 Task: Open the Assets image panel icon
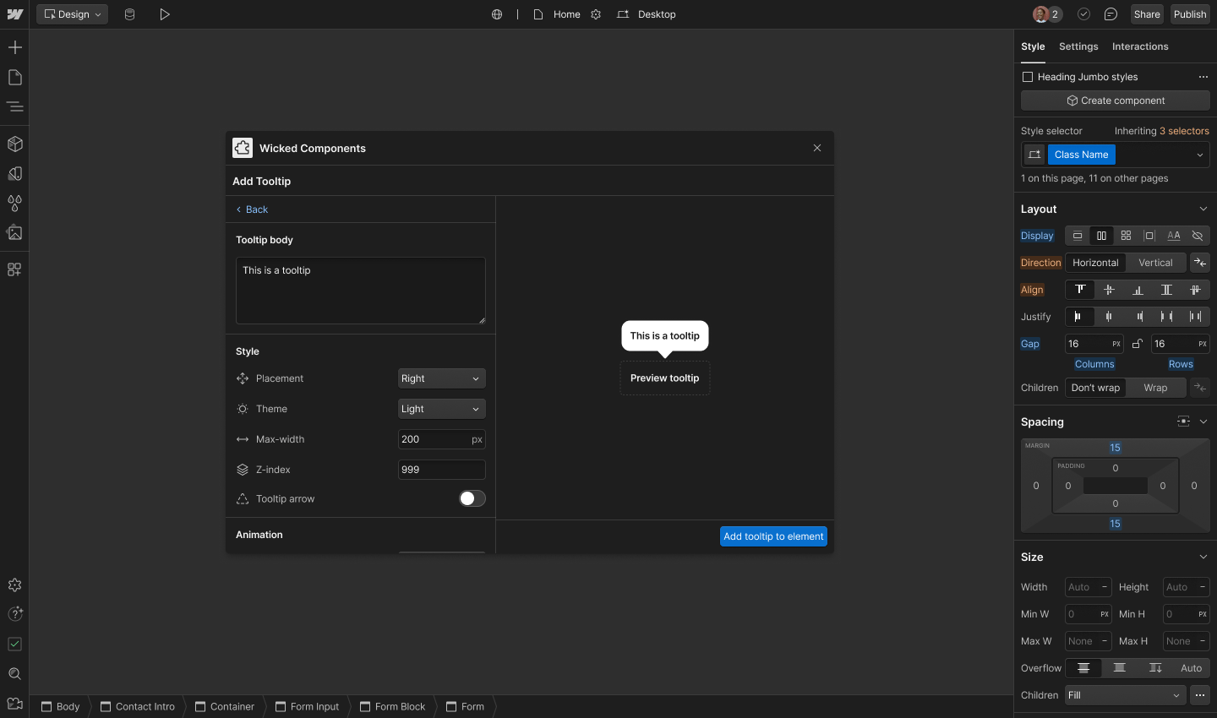(x=14, y=232)
